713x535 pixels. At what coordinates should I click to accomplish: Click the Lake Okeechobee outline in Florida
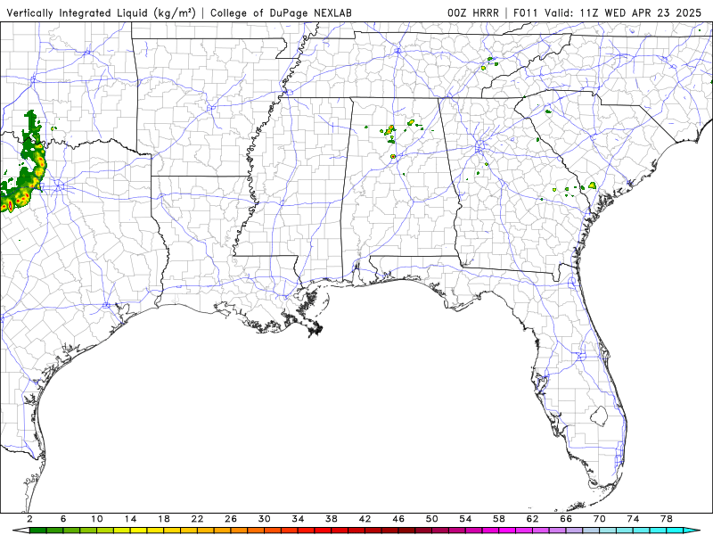pyautogui.click(x=599, y=416)
